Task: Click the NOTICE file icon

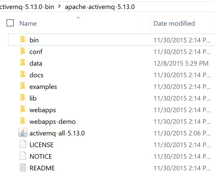Action: click(23, 156)
